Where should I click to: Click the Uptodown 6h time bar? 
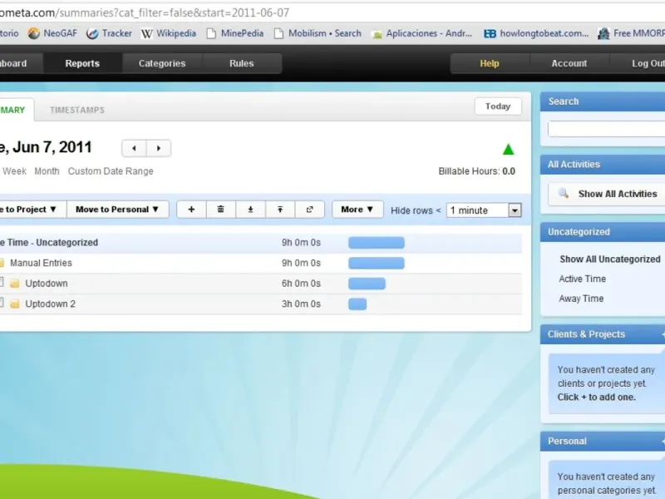tap(367, 284)
